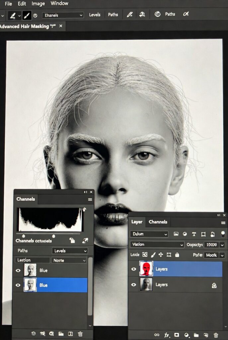
Task: Hide the highlighted Blue channel eye
Action: pyautogui.click(x=18, y=285)
